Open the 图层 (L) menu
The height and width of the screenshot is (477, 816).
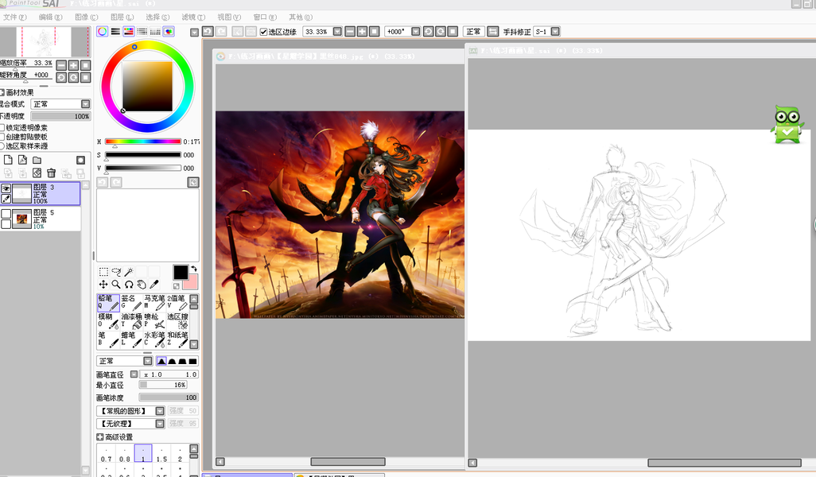122,17
